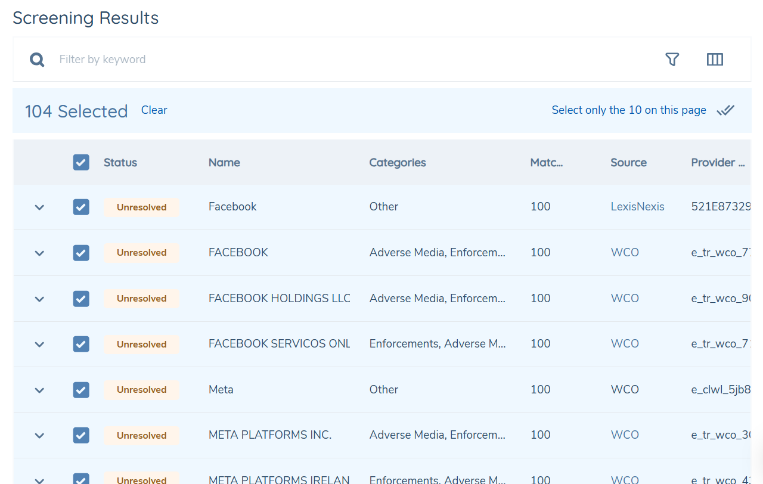Expand the Facebook LexisNexis row
Image resolution: width=763 pixels, height=484 pixels.
(x=39, y=207)
